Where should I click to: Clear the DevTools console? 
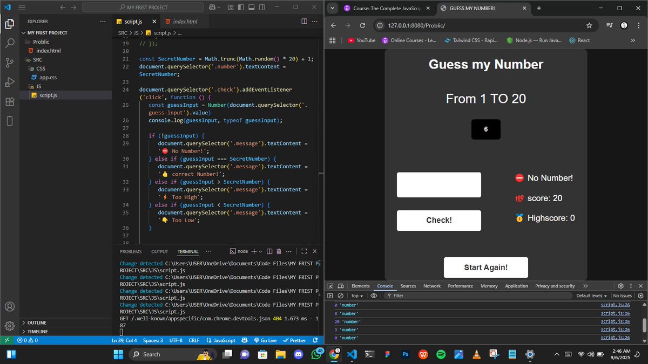click(x=340, y=296)
